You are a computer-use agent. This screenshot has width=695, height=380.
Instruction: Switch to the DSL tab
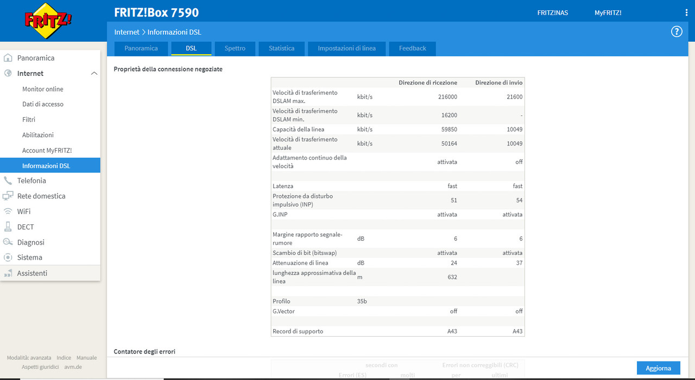(x=191, y=48)
